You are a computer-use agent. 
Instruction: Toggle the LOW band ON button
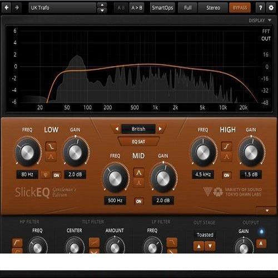56,175
